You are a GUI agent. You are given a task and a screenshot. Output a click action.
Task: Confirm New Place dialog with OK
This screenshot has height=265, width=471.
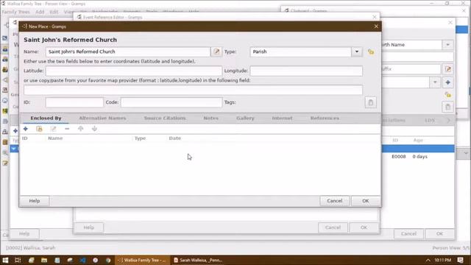pyautogui.click(x=365, y=201)
